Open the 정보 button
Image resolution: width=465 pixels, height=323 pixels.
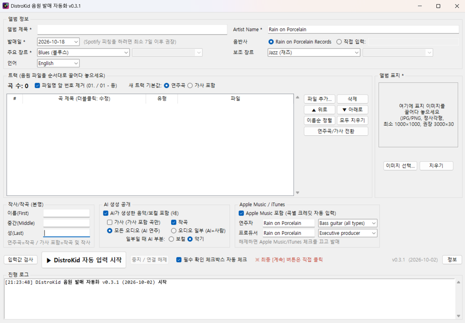point(452,260)
